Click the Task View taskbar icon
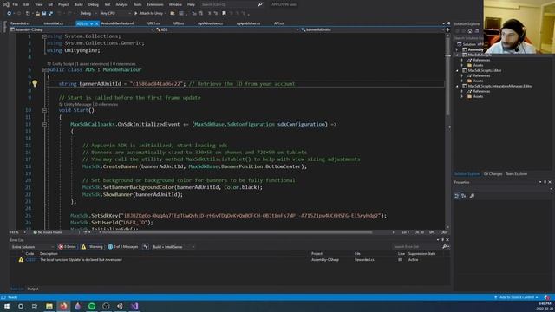 (35, 306)
